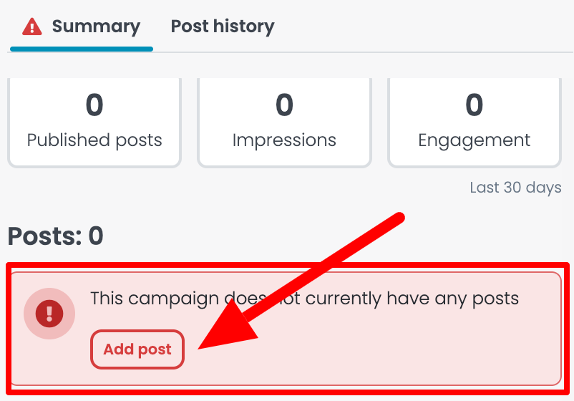The height and width of the screenshot is (401, 574).
Task: Click the zero count above Engagement
Action: pos(474,105)
